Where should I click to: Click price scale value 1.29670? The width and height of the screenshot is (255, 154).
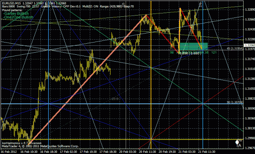(250, 148)
